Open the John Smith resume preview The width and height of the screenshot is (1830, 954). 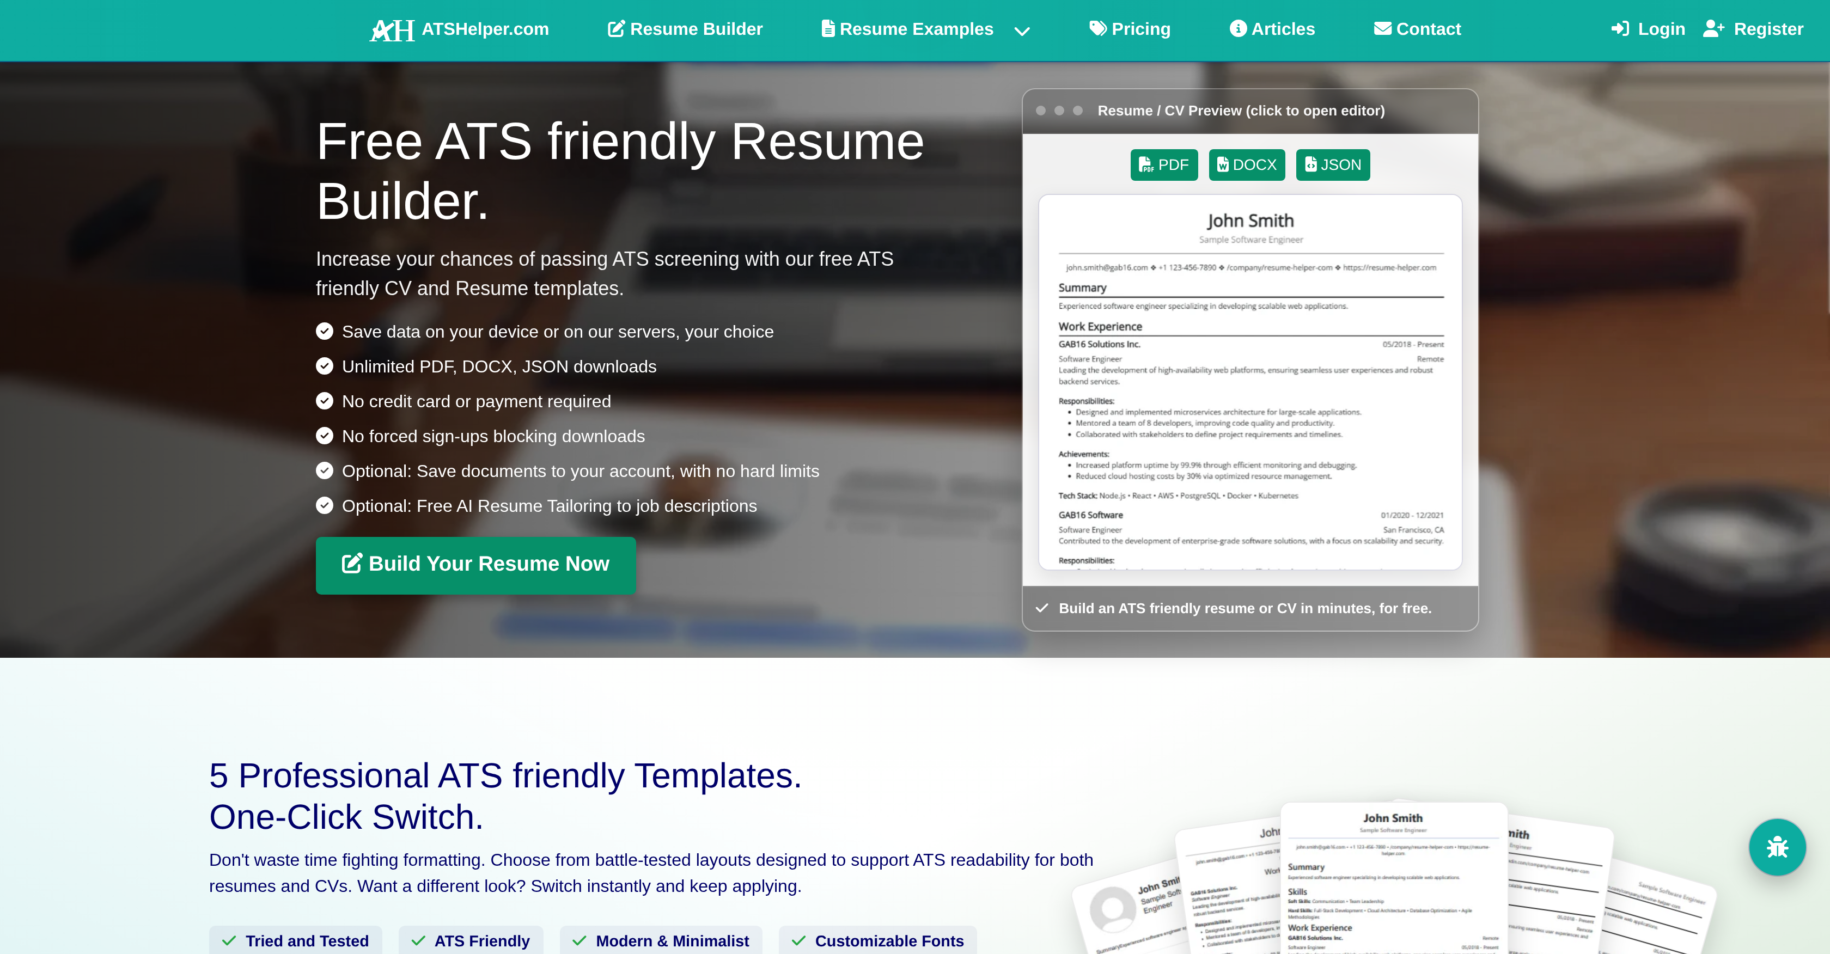pyautogui.click(x=1250, y=382)
